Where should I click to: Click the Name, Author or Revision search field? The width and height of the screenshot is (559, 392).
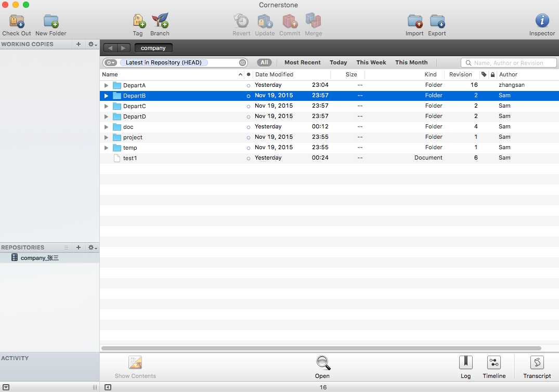tap(509, 63)
